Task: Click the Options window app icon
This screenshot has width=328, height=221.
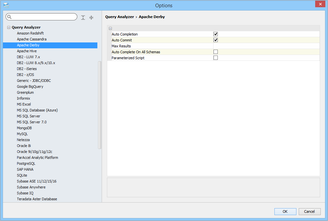Action: (x=6, y=5)
